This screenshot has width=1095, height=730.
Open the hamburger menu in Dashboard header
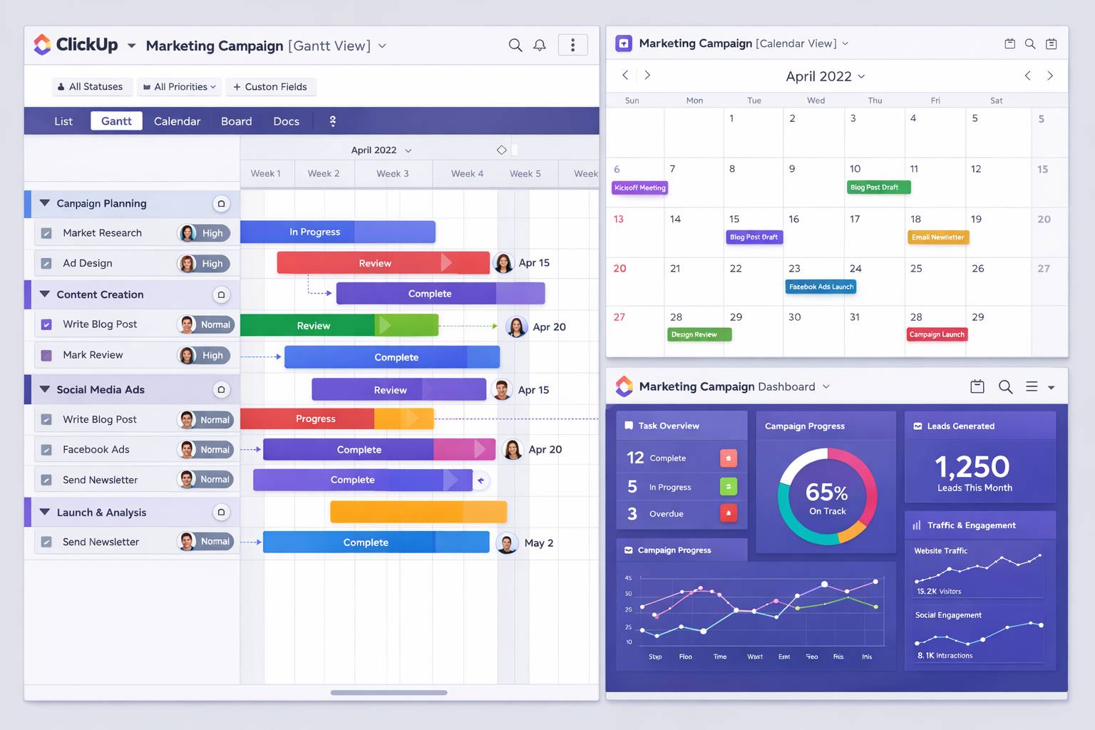point(1032,386)
